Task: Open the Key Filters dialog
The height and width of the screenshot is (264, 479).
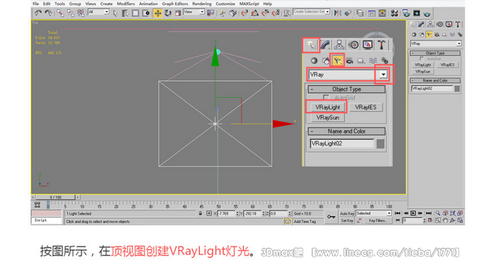Action: pyautogui.click(x=377, y=221)
